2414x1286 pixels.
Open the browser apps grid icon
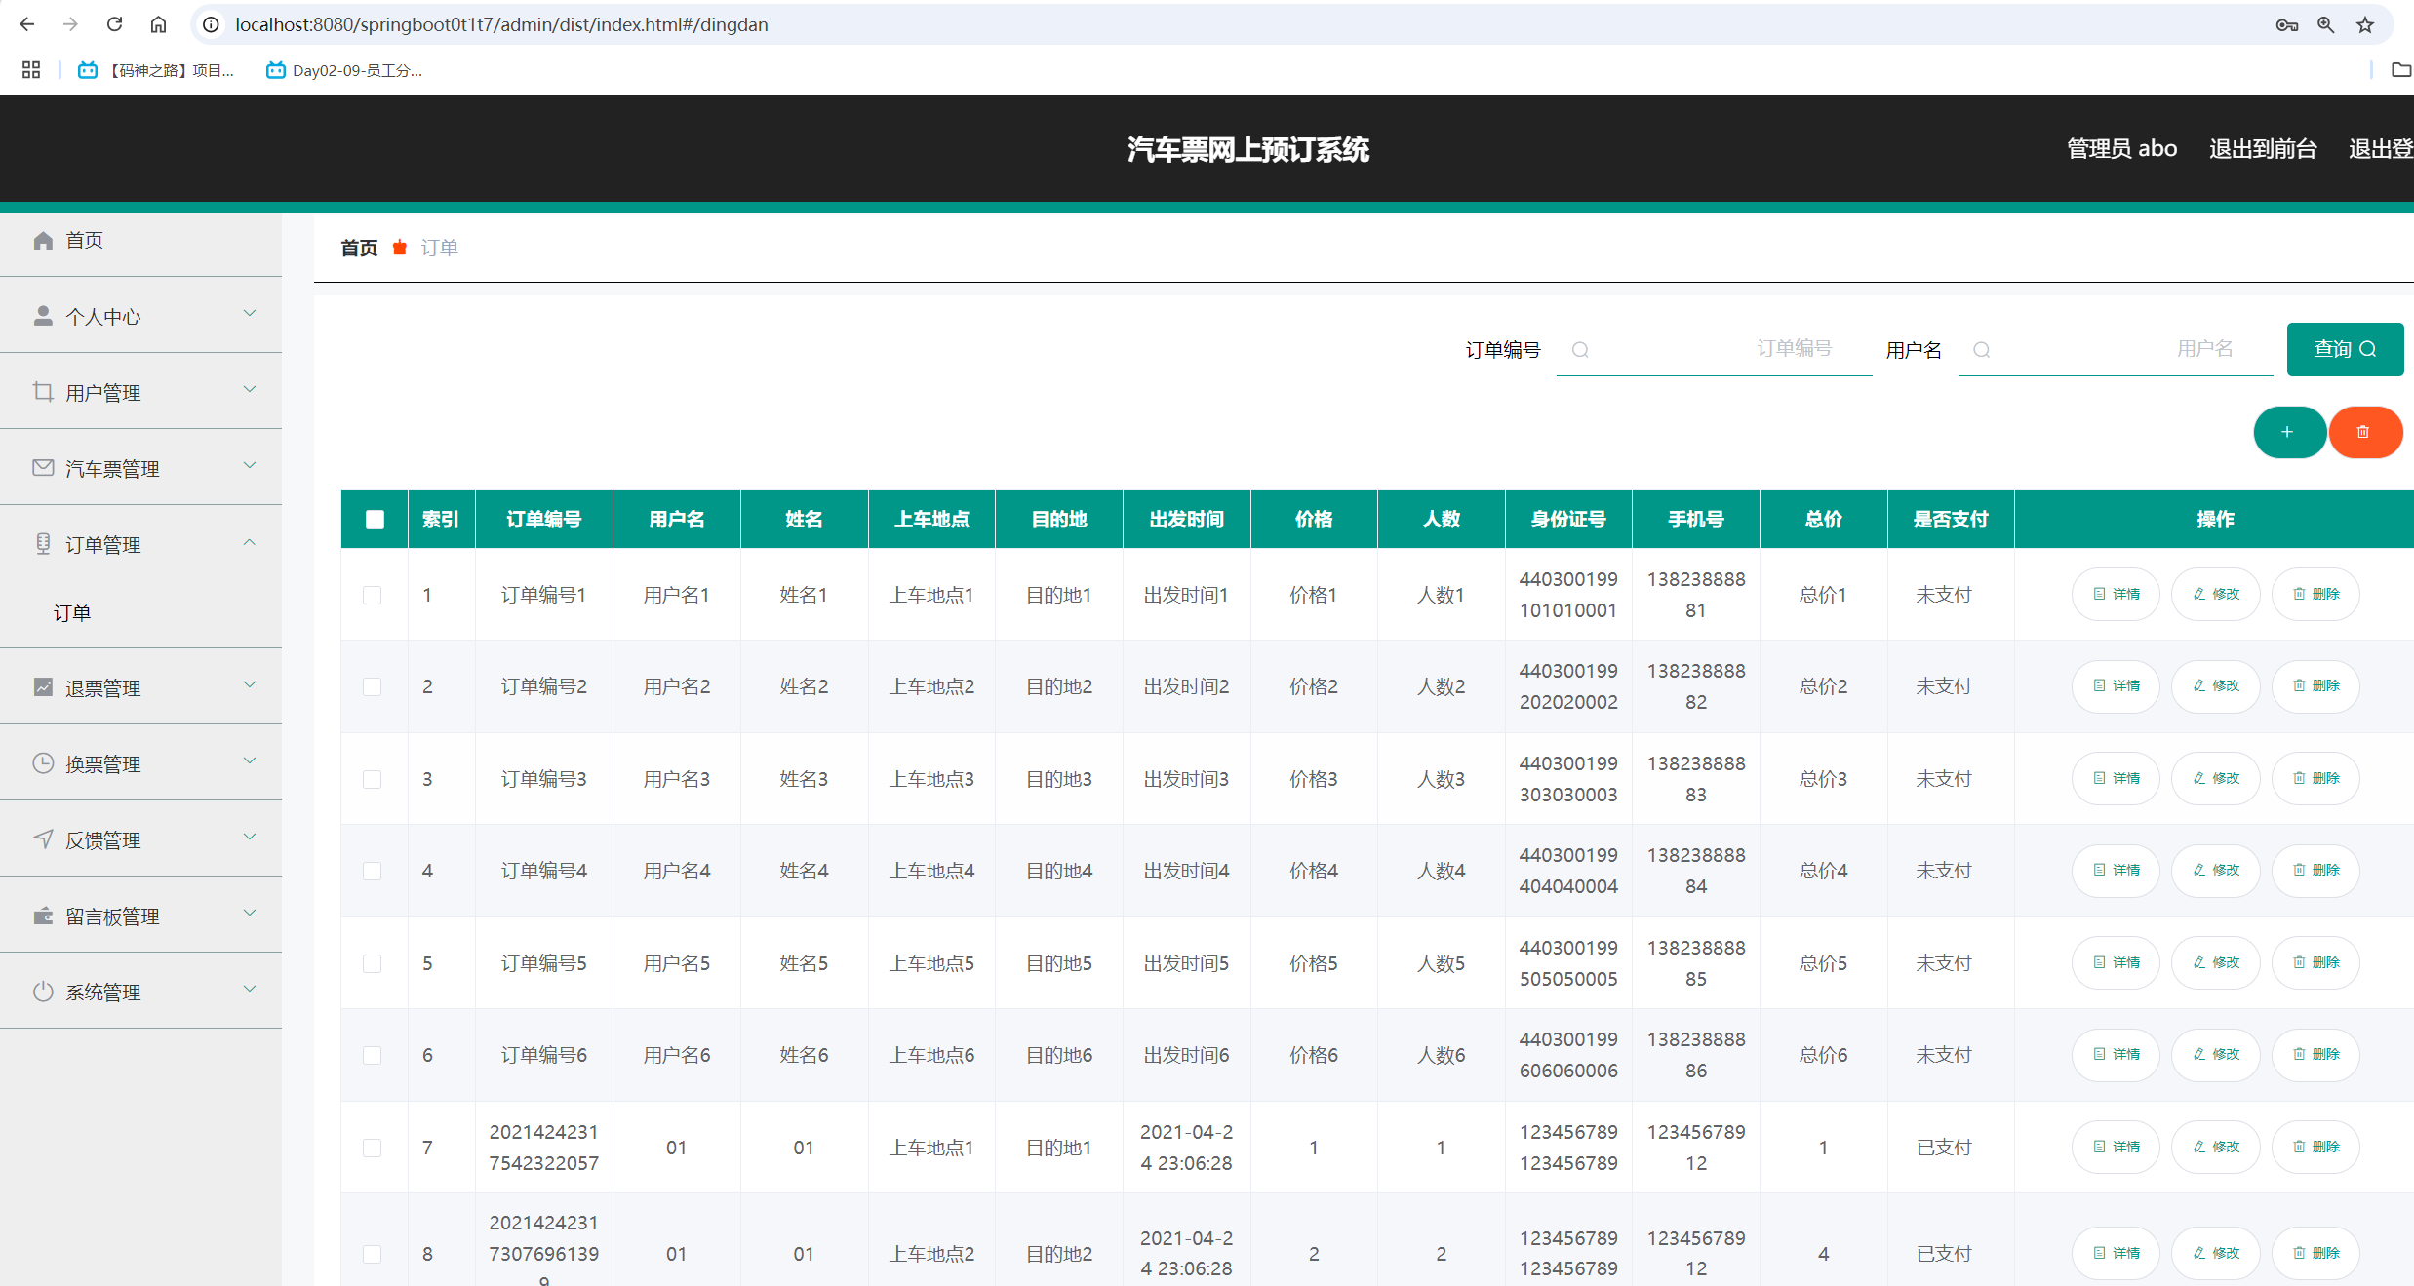coord(31,70)
